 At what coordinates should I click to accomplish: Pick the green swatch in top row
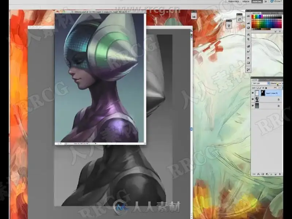pos(256,16)
